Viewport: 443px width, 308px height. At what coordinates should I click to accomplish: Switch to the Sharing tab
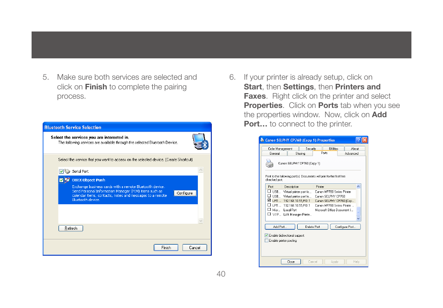[x=300, y=154]
